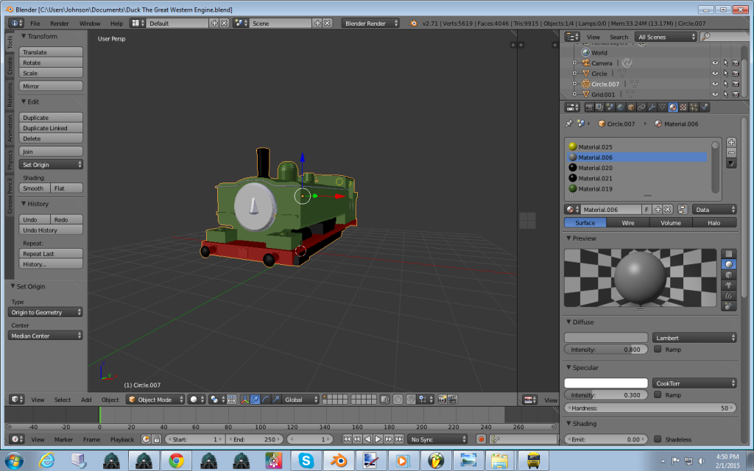Viewport: 754px width, 471px height.
Task: Open the Global orientation dropdown
Action: (301, 400)
